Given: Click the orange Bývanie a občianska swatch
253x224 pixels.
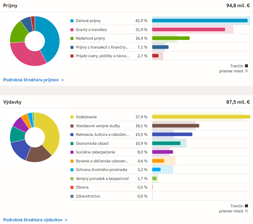Looking at the screenshot, I should tap(72, 161).
